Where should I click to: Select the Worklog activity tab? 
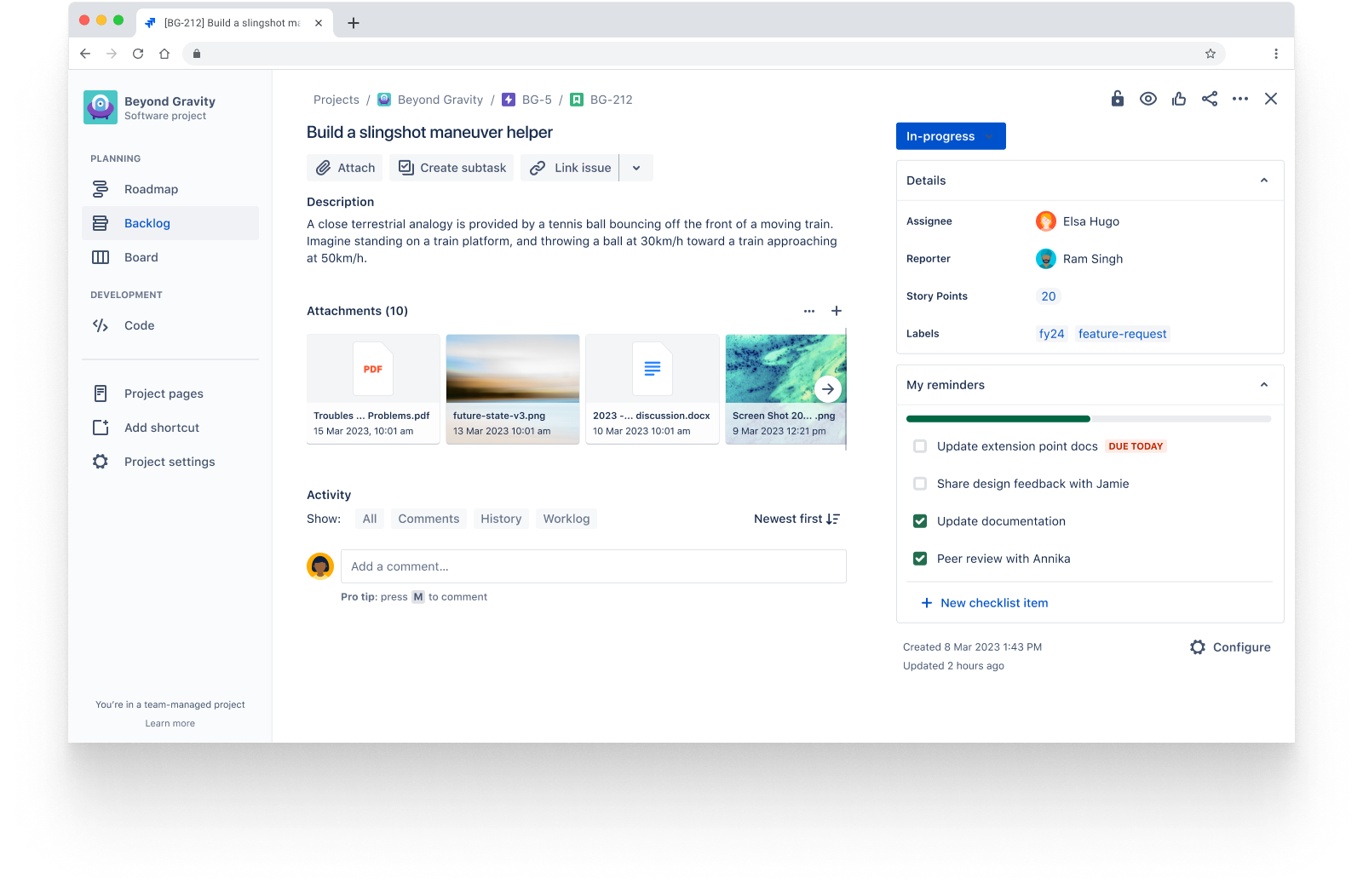[566, 519]
